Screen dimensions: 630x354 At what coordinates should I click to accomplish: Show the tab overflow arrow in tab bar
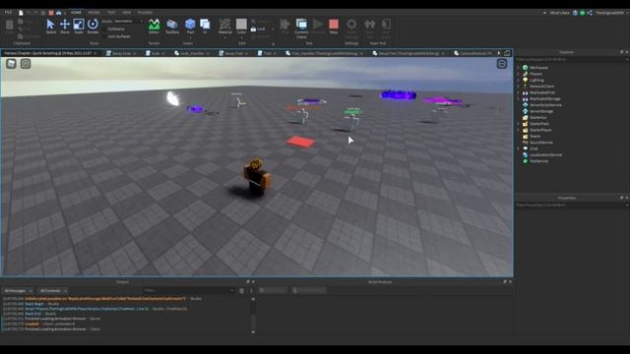499,52
